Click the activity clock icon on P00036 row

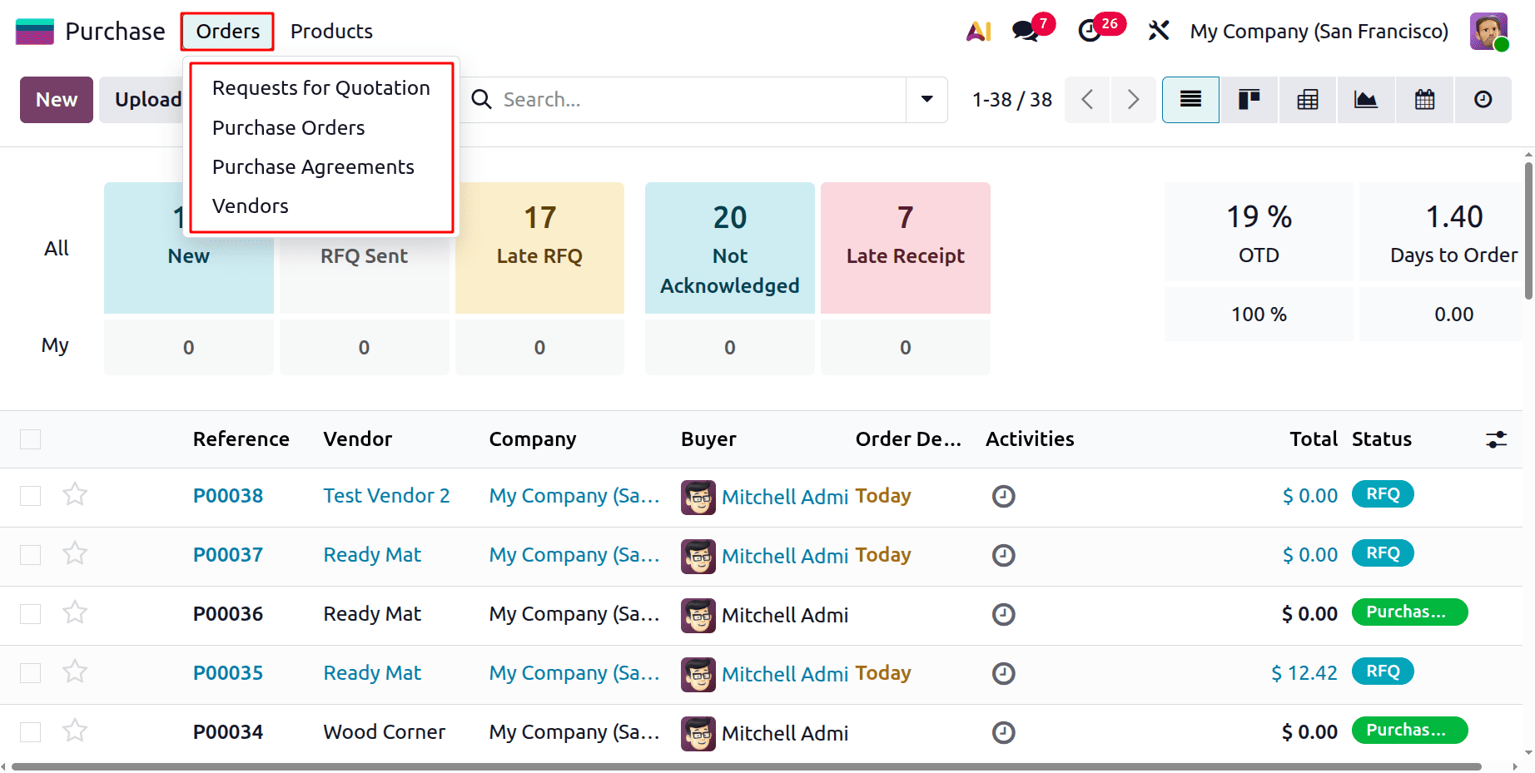[x=1003, y=615]
